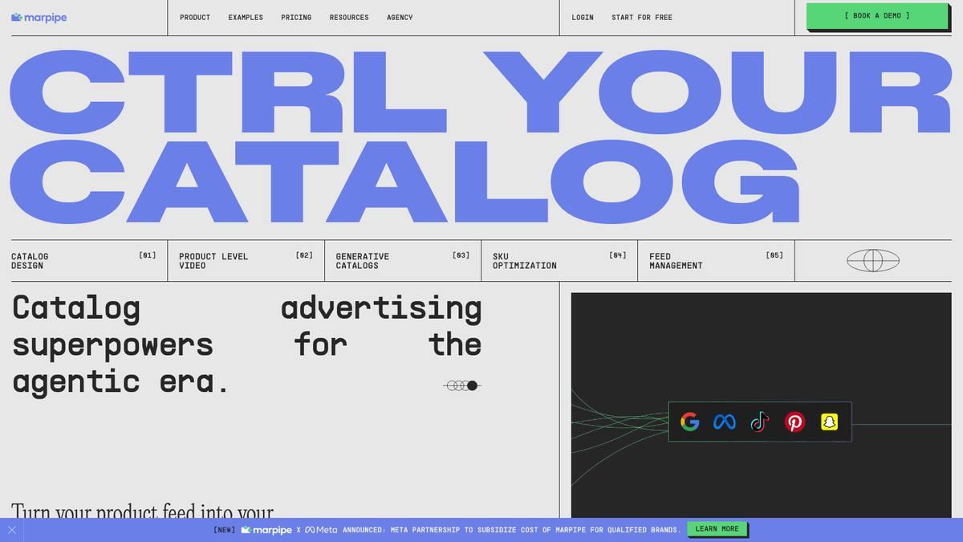Image resolution: width=963 pixels, height=542 pixels.
Task: Click Start For Free
Action: (x=642, y=17)
